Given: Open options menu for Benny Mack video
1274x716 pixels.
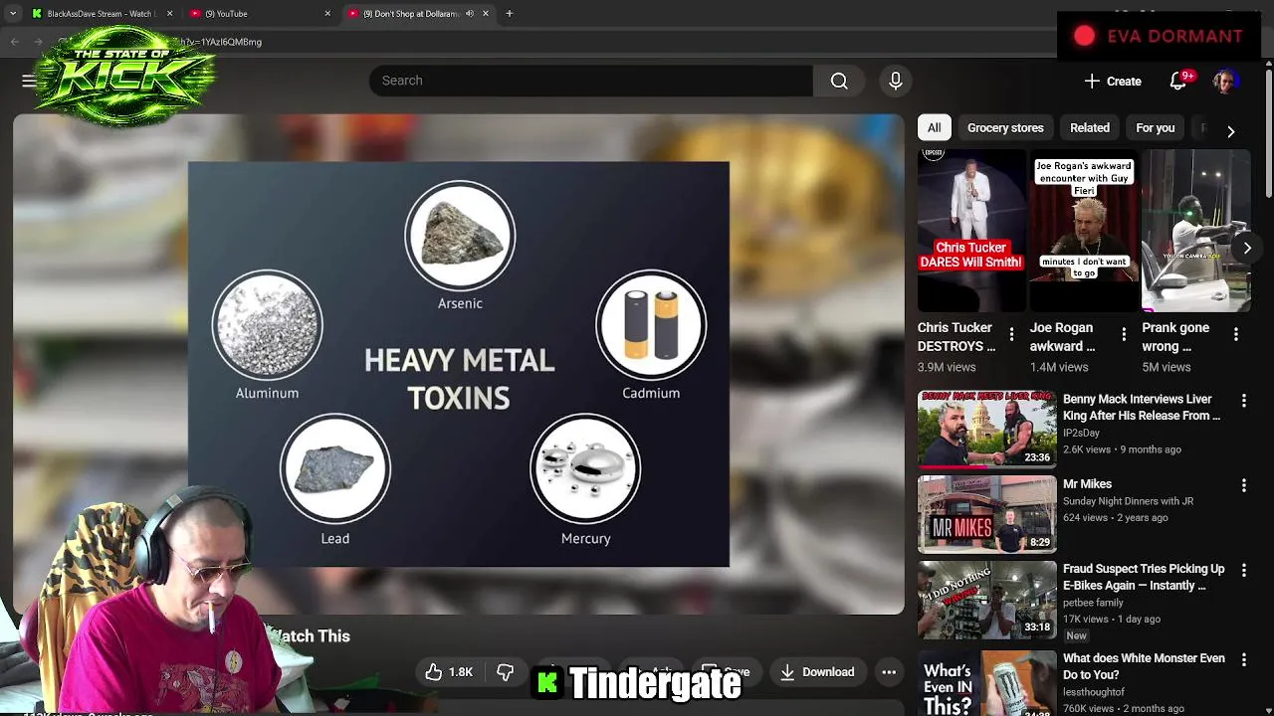Looking at the screenshot, I should (1243, 400).
